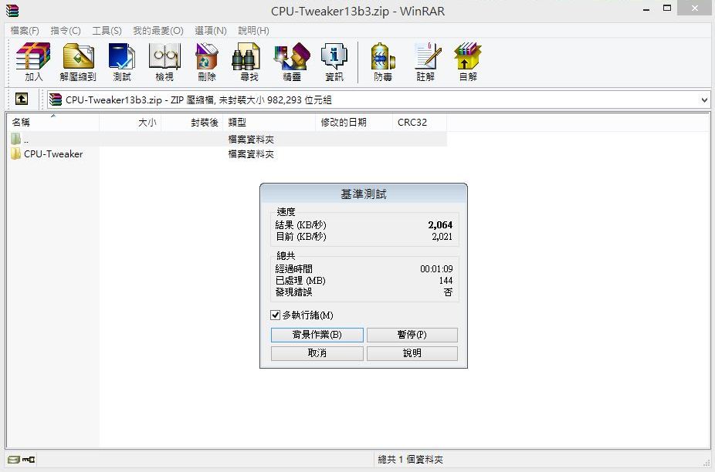Click the WinRAR title bar app icon

12,10
